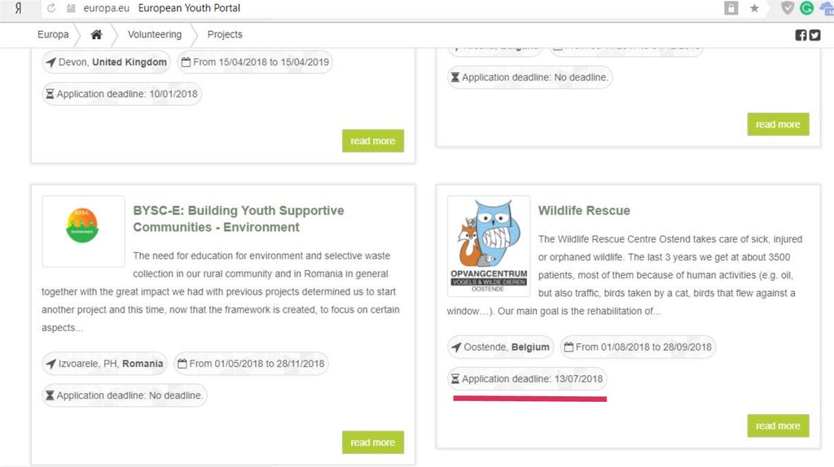Click Application deadline: 10/01/2018 tag
834x467 pixels.
coord(122,94)
